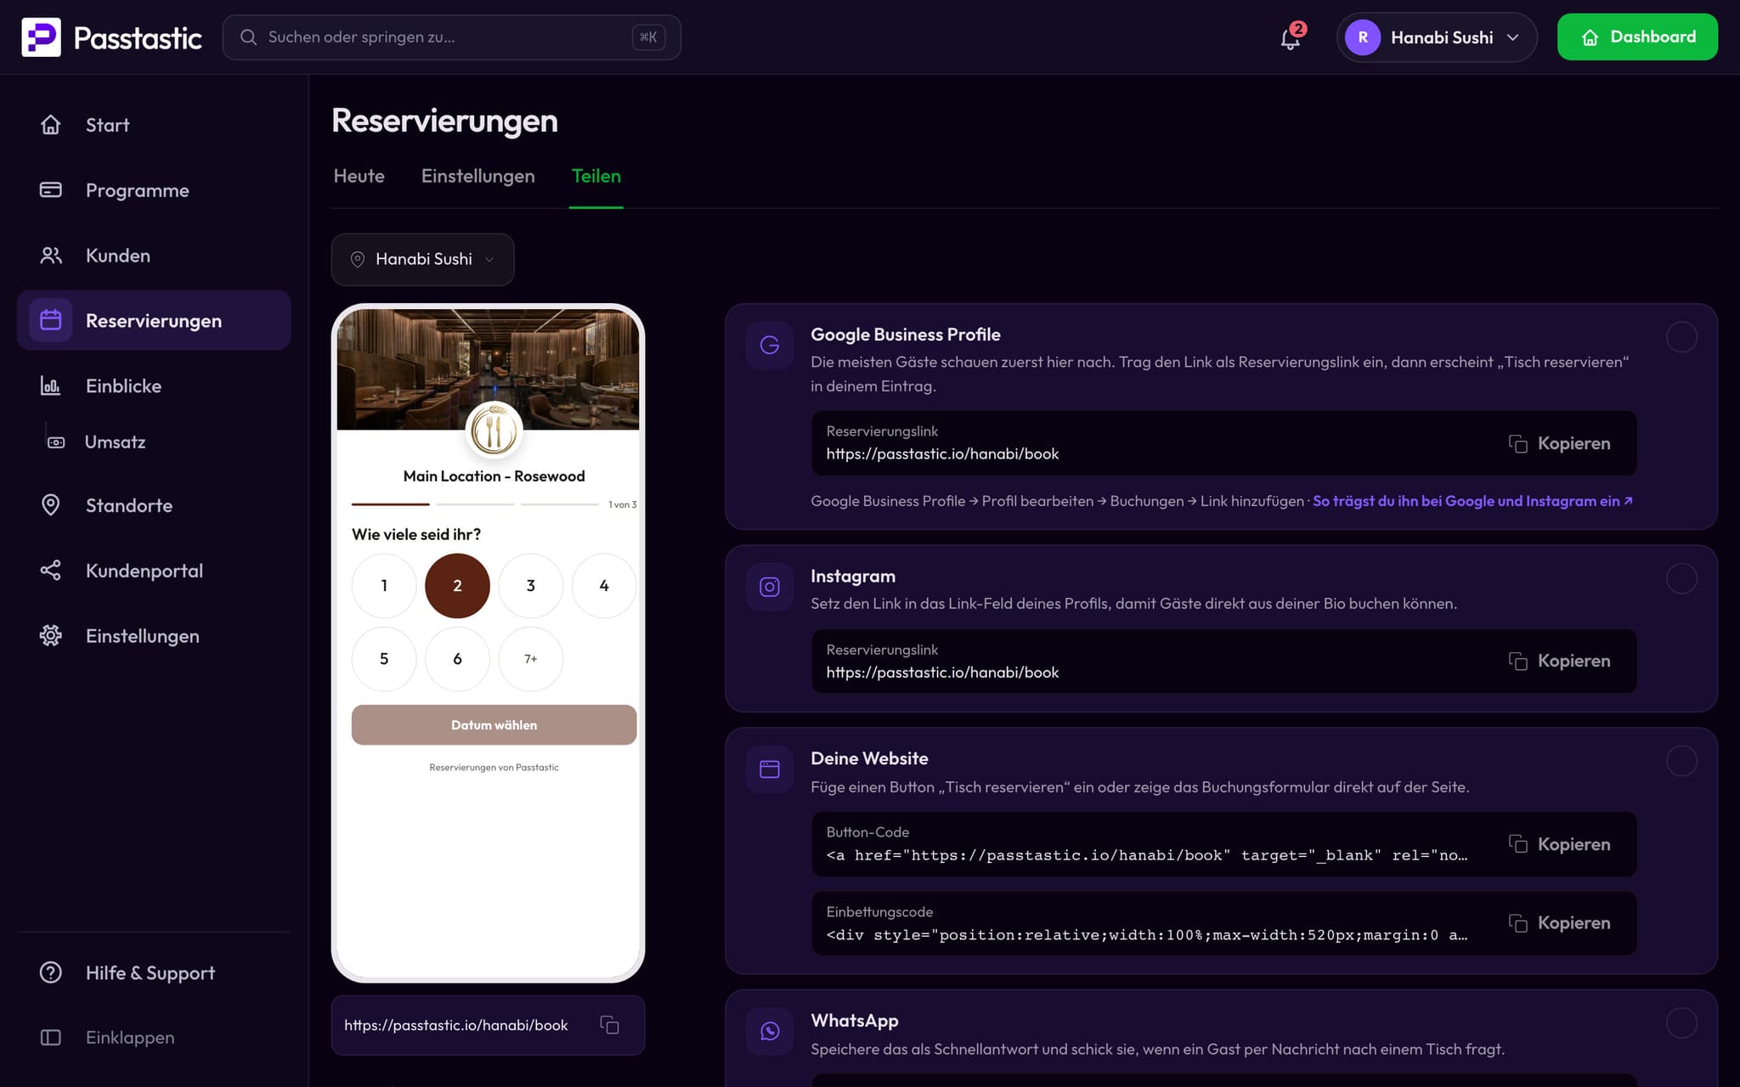Mark Deine Website card as done
This screenshot has height=1087, width=1740.
click(x=1681, y=761)
